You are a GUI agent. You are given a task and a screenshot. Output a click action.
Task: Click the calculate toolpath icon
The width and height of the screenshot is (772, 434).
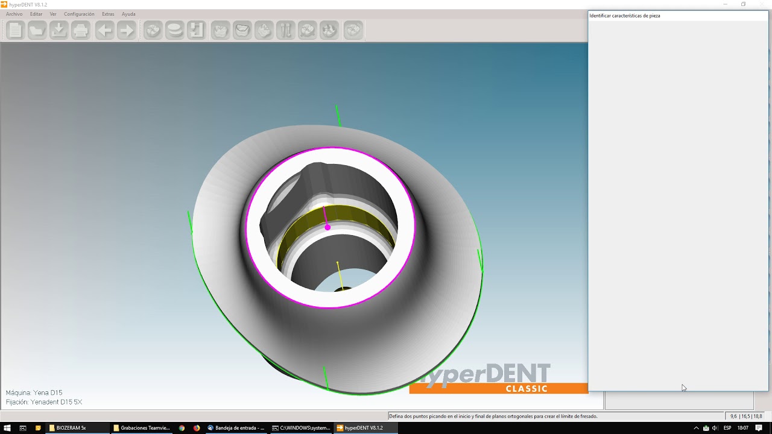(x=353, y=30)
